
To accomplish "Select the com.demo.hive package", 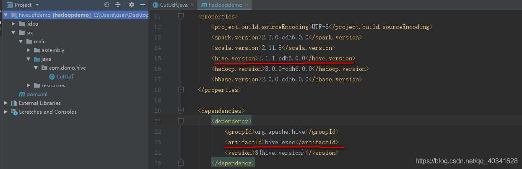I will click(x=68, y=68).
